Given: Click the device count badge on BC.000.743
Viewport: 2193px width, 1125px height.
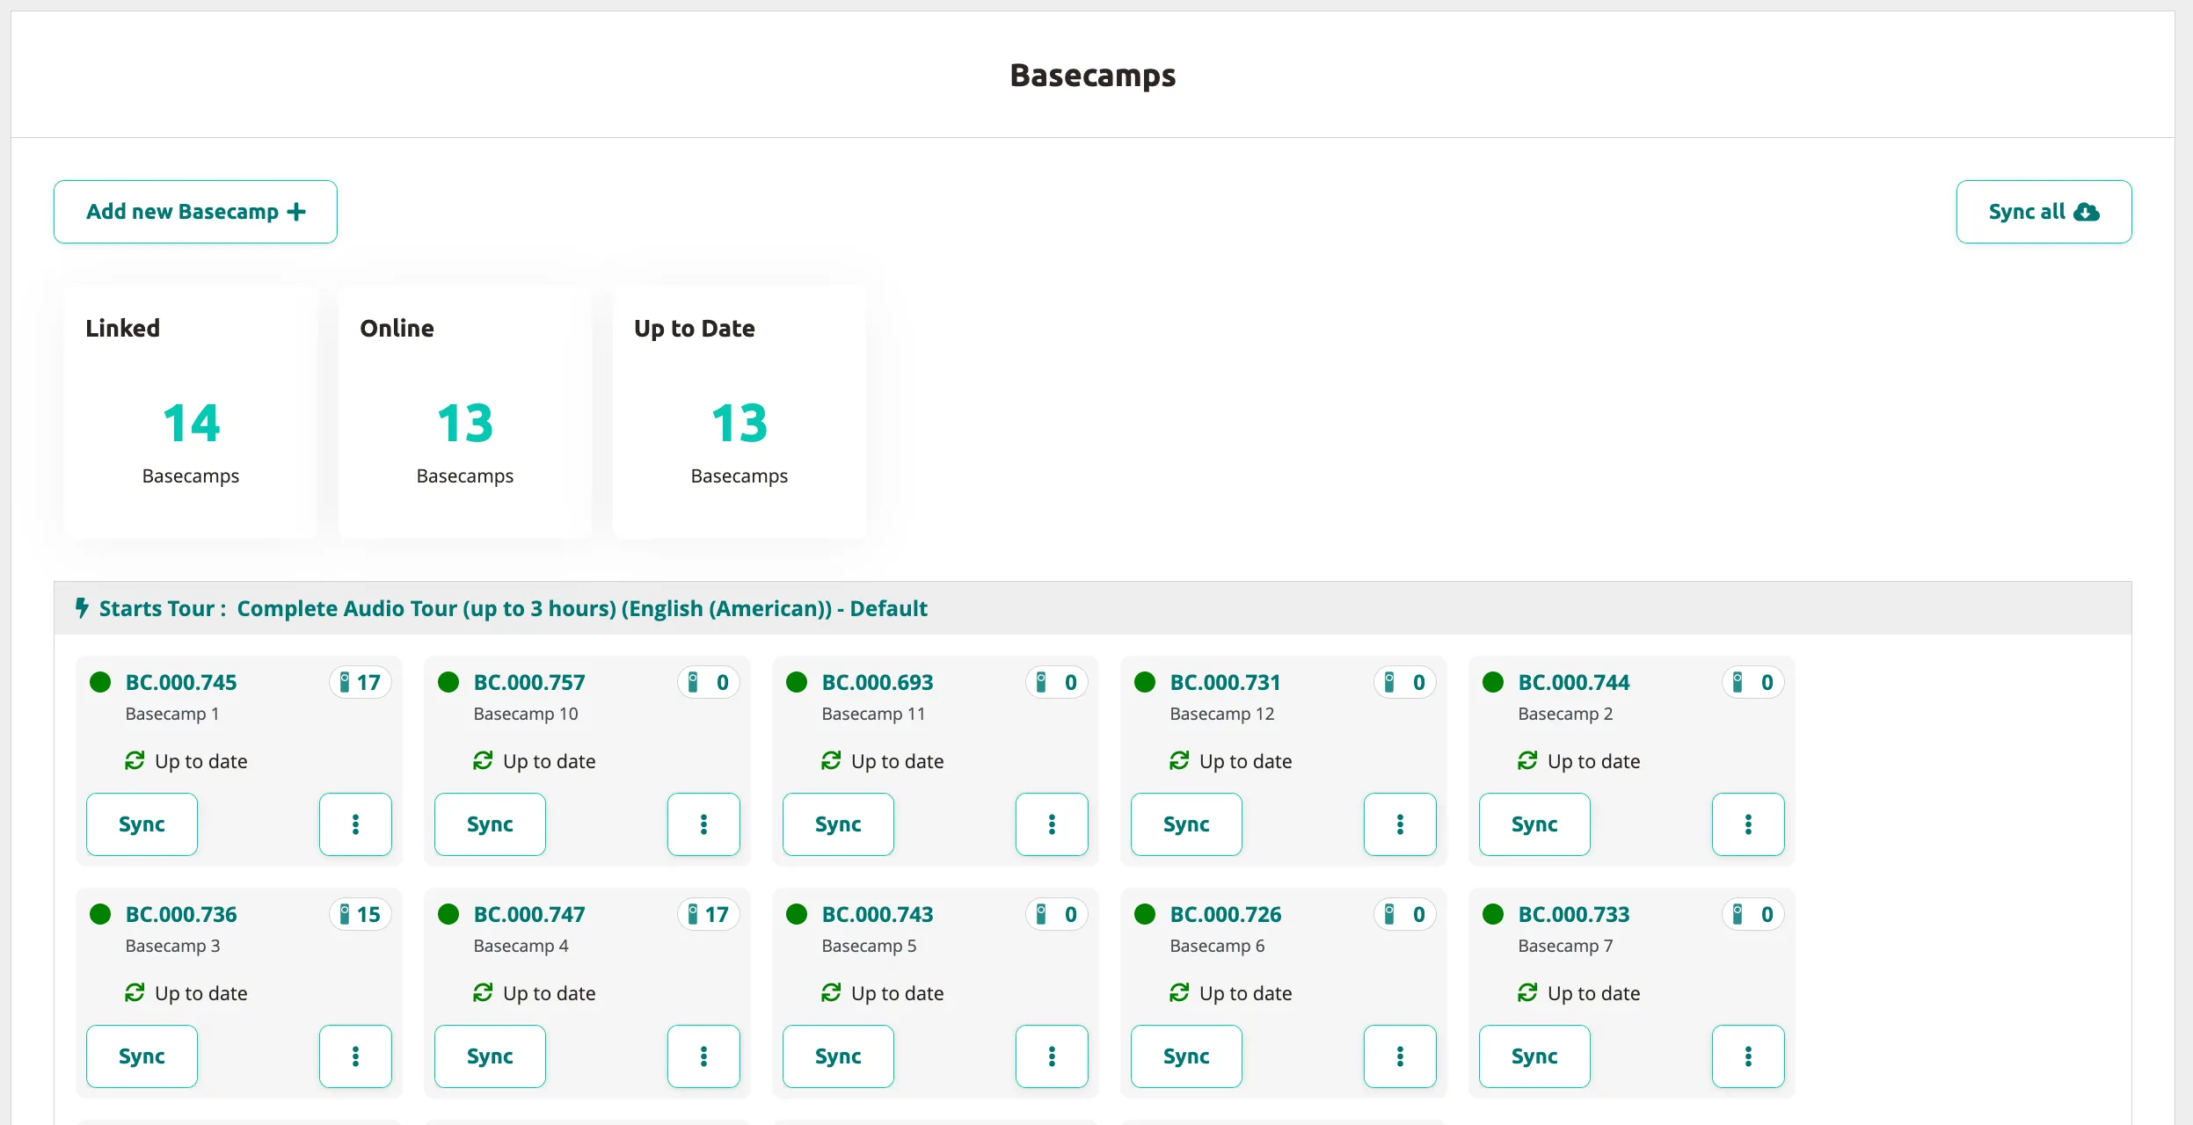Looking at the screenshot, I should pyautogui.click(x=1057, y=914).
